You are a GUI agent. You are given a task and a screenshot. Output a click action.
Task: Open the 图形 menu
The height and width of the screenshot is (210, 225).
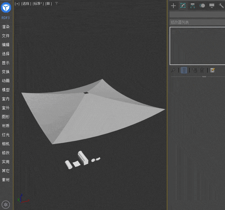pos(6,117)
